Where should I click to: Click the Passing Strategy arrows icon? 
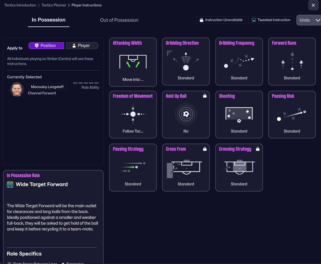point(133,167)
